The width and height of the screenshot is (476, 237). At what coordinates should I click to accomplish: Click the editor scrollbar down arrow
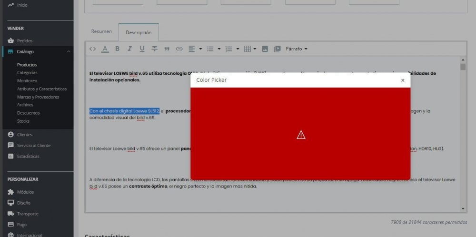click(463, 208)
